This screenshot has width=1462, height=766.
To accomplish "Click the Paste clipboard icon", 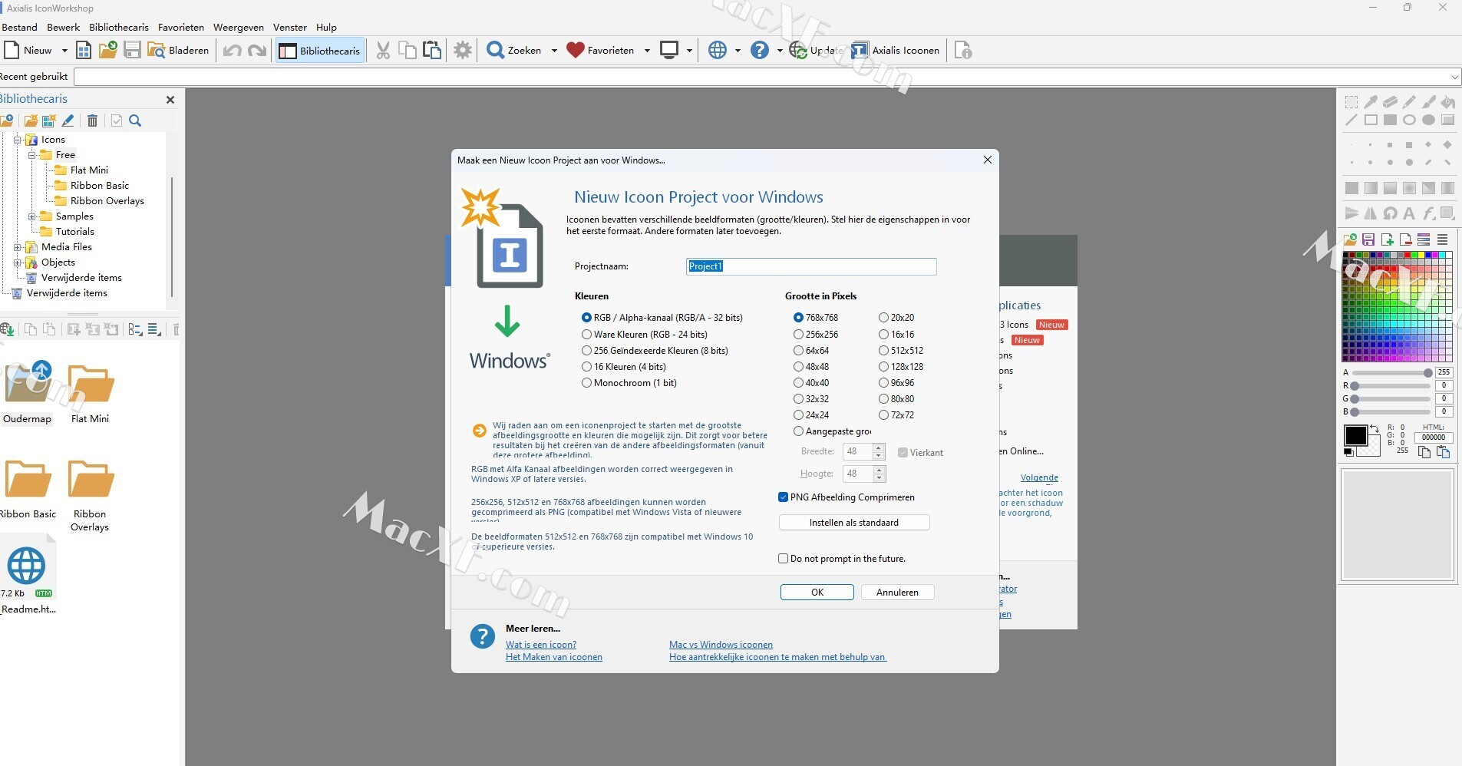I will coord(432,51).
